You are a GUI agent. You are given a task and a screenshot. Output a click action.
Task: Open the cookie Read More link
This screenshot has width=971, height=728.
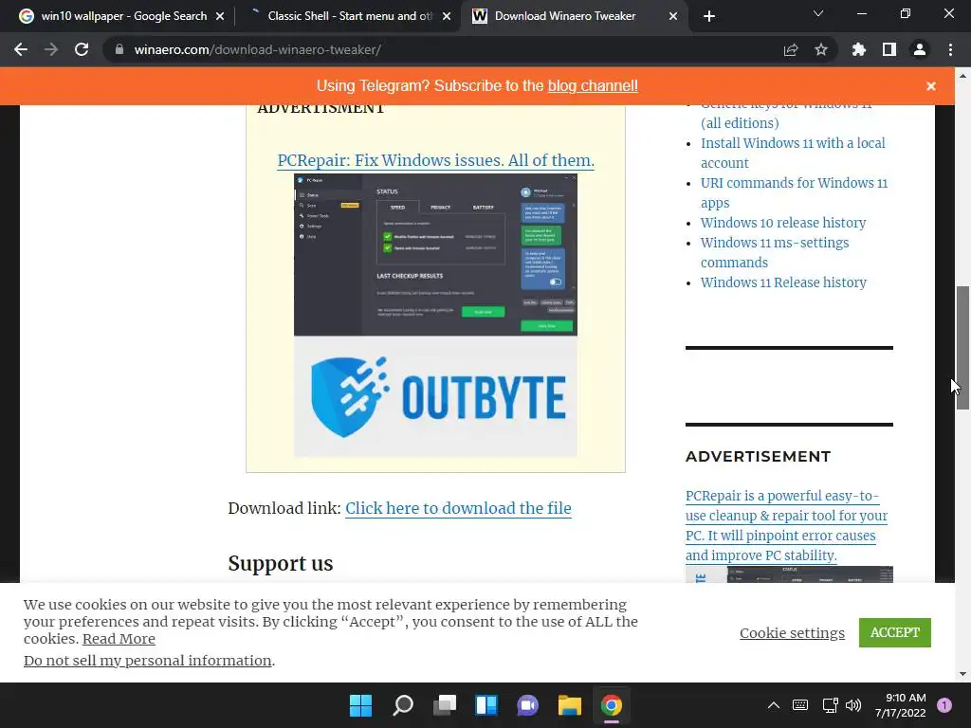[x=119, y=639]
